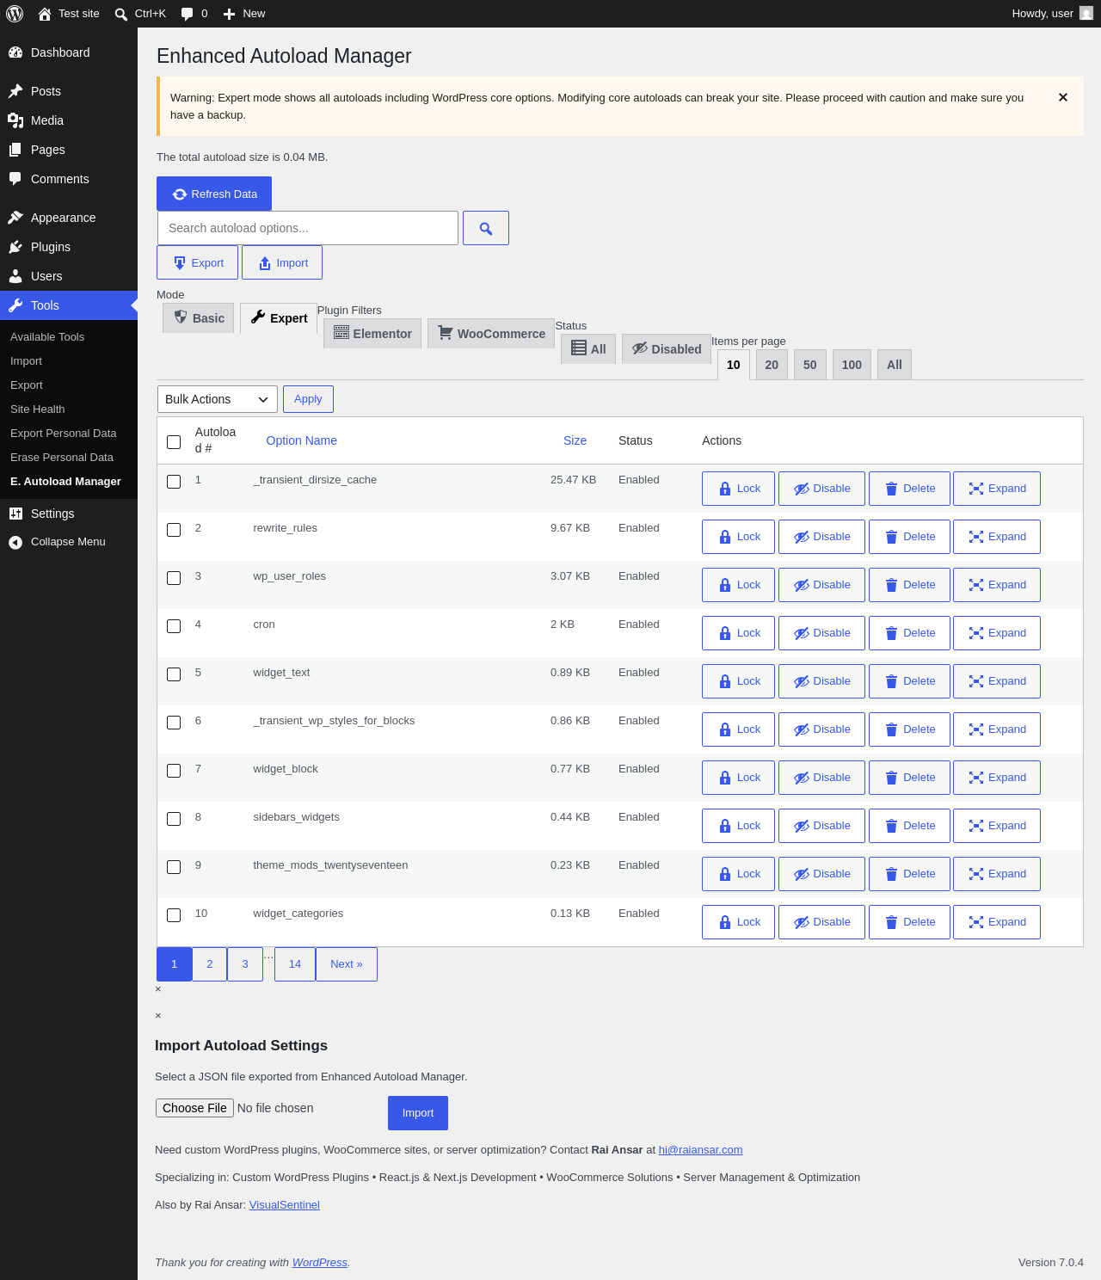Open the VisualSentinel link

(285, 1205)
